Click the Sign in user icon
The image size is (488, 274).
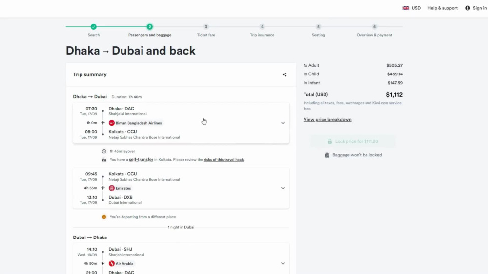tap(468, 8)
